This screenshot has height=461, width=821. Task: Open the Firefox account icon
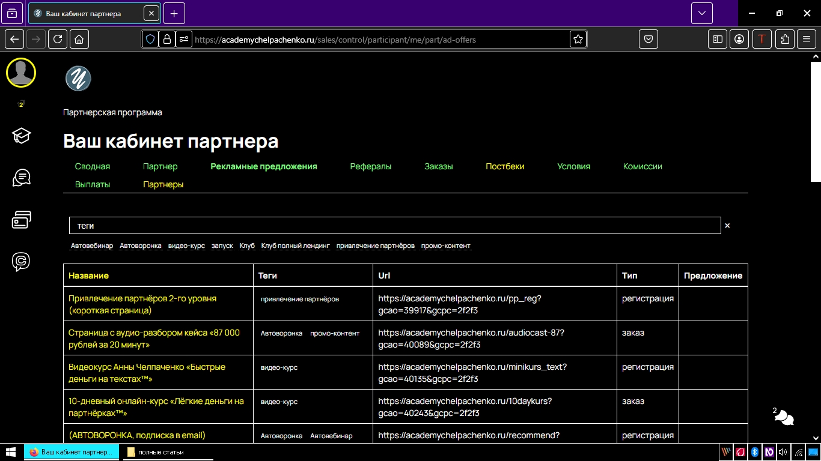[739, 39]
